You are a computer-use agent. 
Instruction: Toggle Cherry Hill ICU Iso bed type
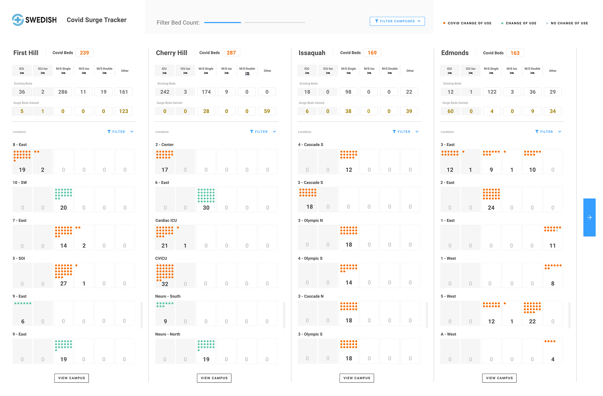185,70
